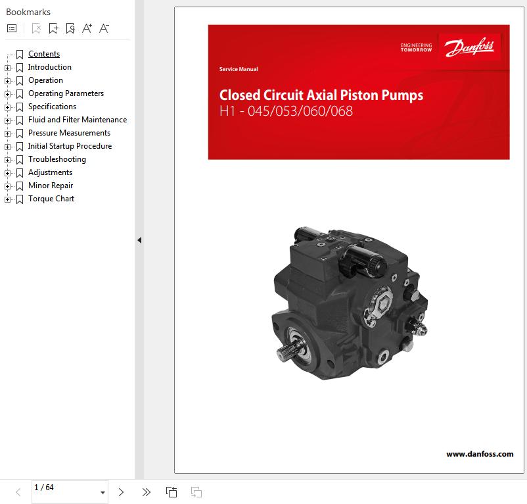Expand the Adjustments bookmark

7,173
